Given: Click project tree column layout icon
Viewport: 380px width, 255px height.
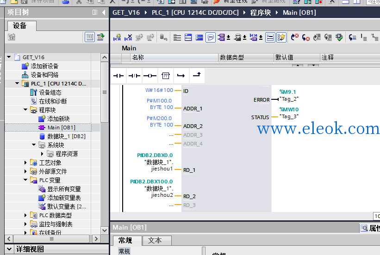Looking at the screenshot, I should pos(95,12).
